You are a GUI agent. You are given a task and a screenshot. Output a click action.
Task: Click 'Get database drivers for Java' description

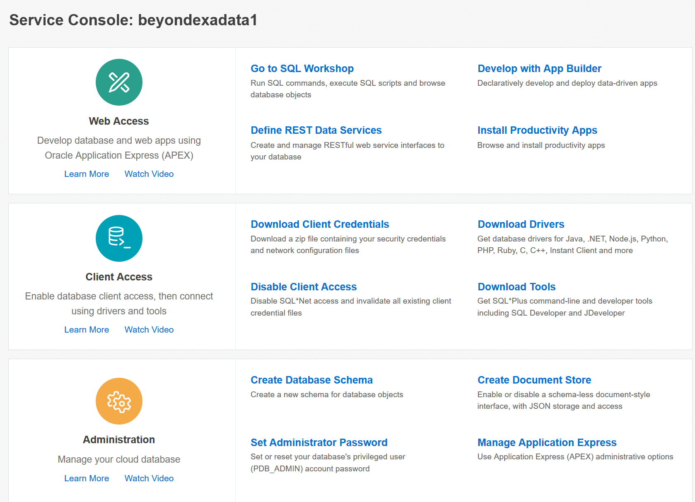coord(572,244)
